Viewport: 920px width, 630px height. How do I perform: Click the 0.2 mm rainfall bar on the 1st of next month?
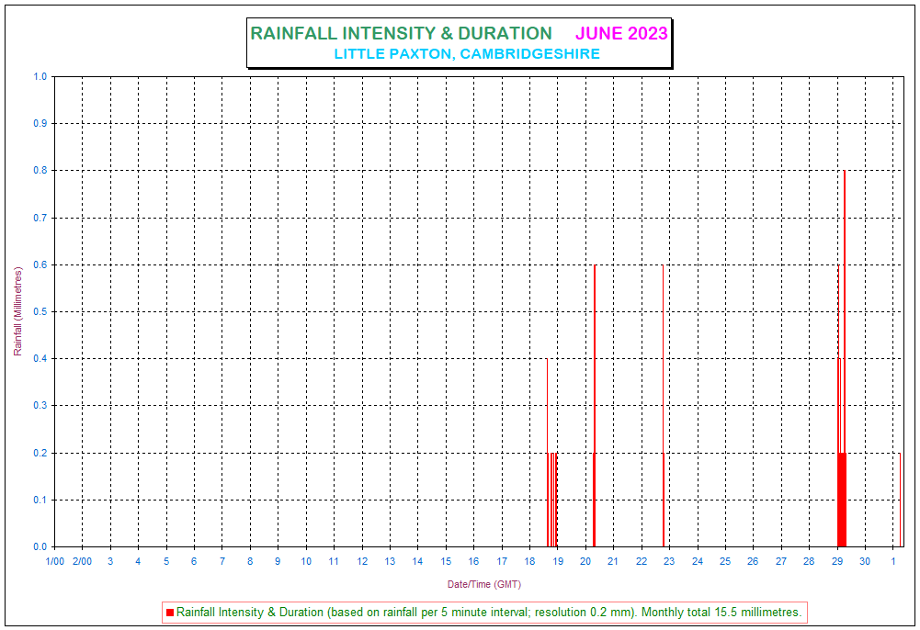pos(900,500)
